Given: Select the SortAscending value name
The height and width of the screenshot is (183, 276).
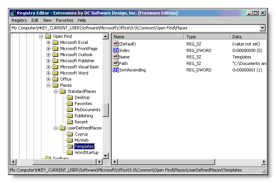Looking at the screenshot, I should [132, 70].
